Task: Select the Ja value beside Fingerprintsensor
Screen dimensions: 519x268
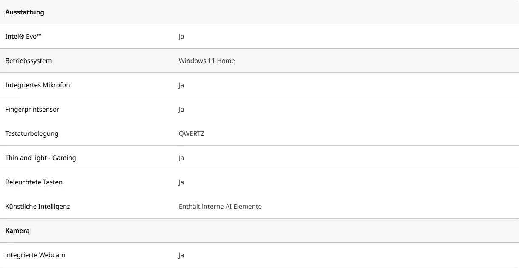Action: (x=181, y=110)
